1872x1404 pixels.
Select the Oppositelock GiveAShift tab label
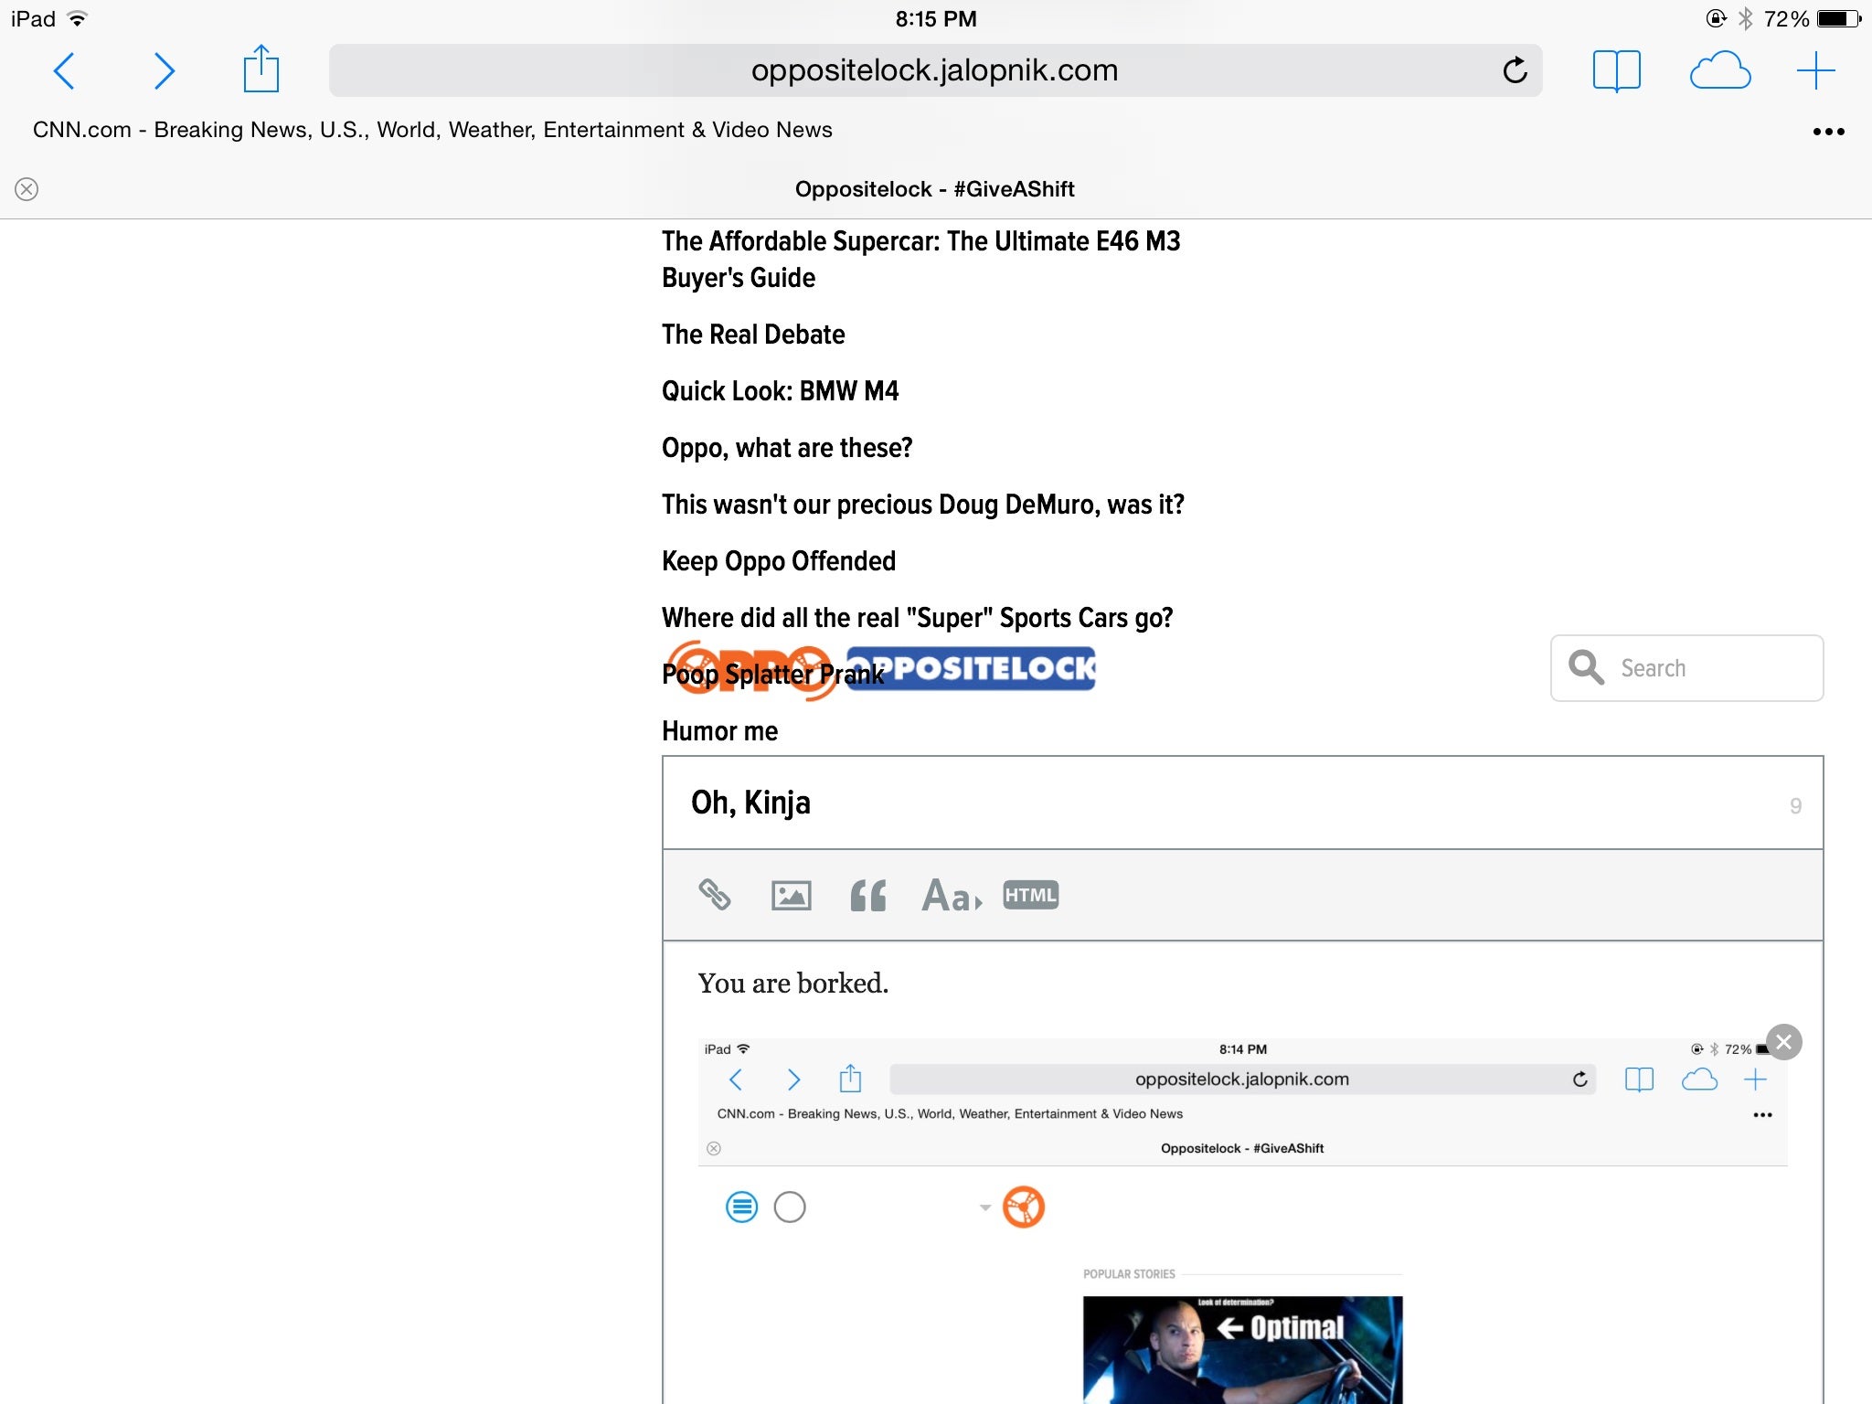pos(936,187)
